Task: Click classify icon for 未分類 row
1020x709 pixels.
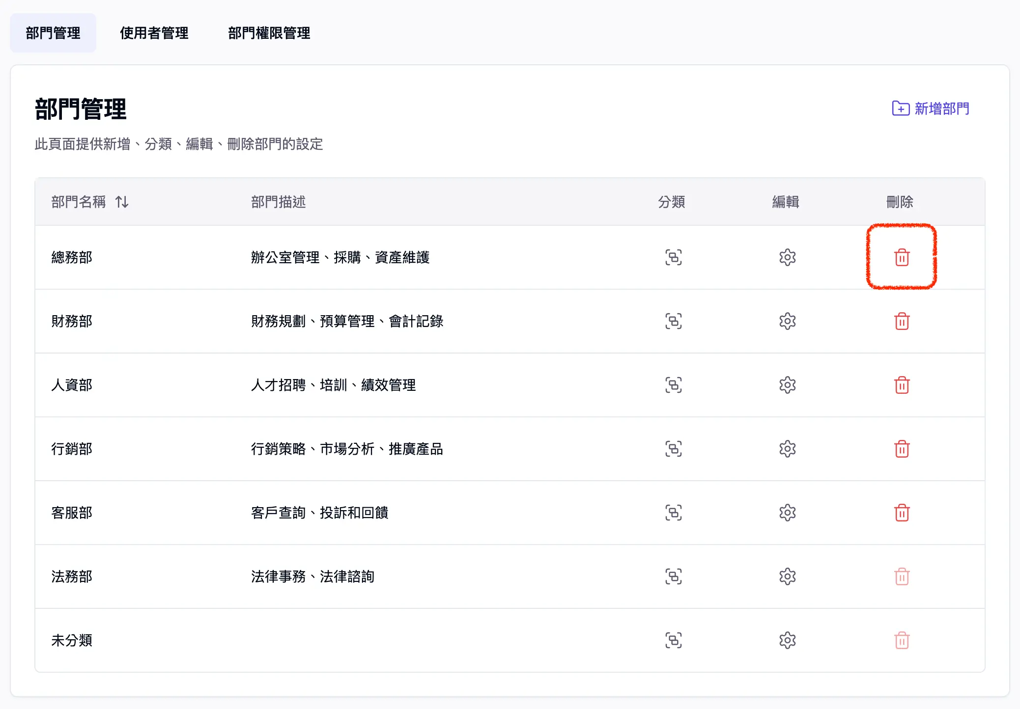Action: (x=673, y=640)
